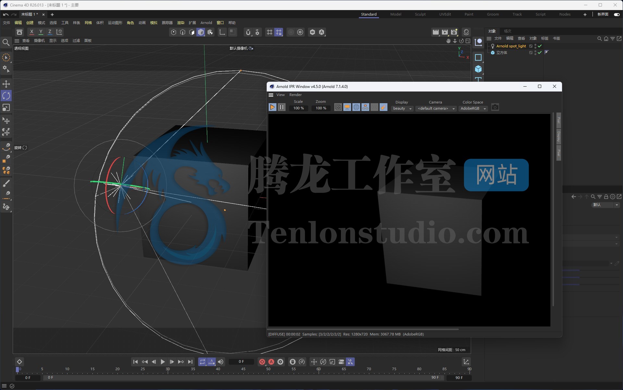Select Points mode icon in top toolbar
The image size is (623, 390).
coord(174,32)
